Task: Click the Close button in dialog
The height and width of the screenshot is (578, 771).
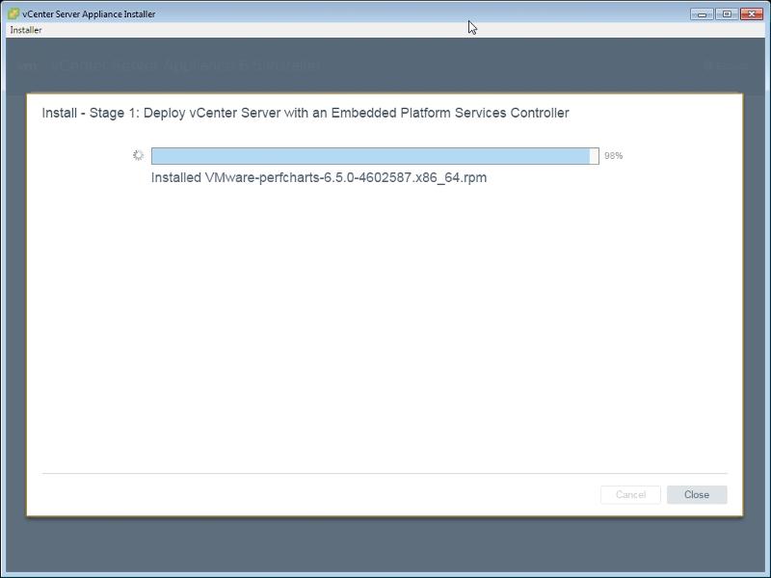Action: (697, 494)
